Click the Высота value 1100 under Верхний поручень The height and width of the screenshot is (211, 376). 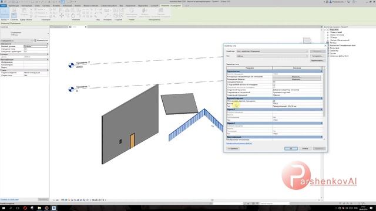[x=297, y=104]
